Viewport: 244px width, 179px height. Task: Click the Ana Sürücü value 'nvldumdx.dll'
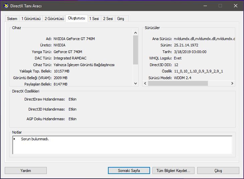coord(204,39)
